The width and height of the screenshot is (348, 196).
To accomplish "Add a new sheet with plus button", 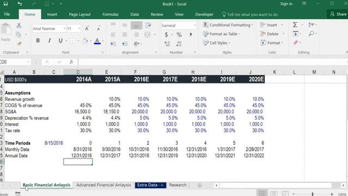I will coord(200,185).
